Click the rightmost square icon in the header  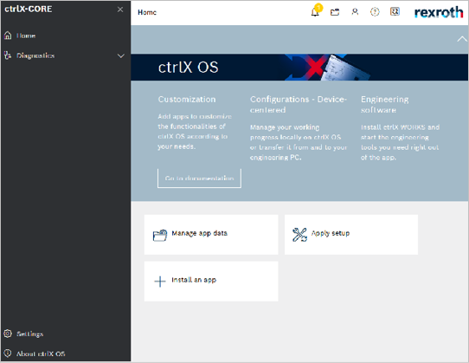point(395,11)
